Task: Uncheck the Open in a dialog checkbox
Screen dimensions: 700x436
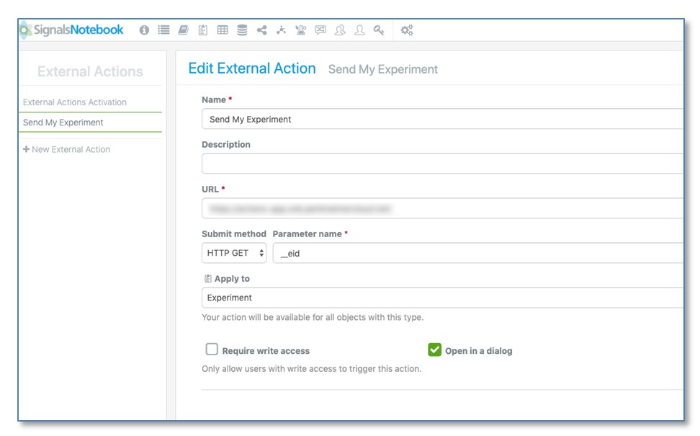Action: [x=434, y=350]
